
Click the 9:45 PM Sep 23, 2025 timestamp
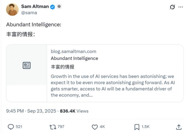[31, 111]
